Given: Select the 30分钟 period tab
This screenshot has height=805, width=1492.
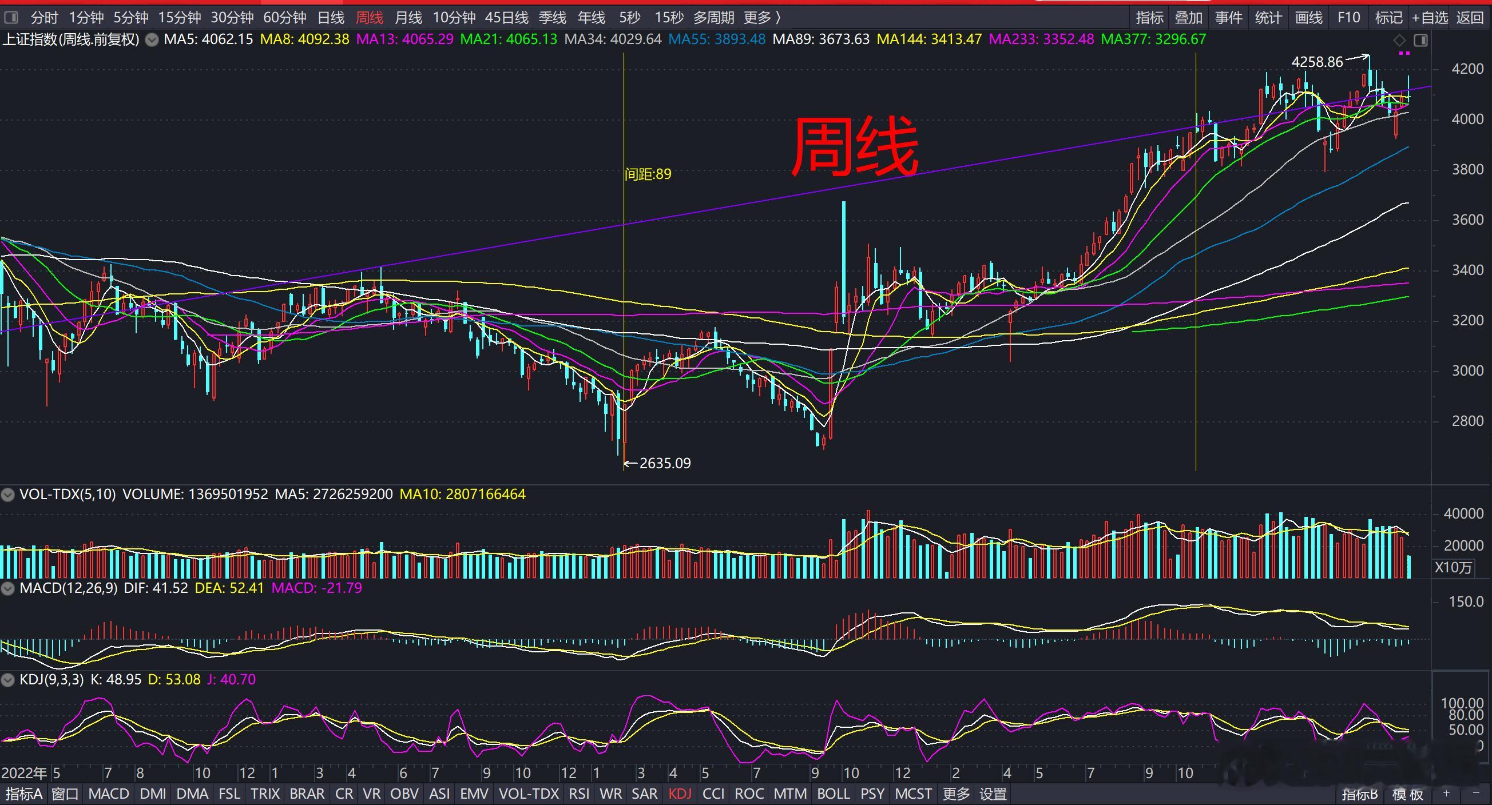Looking at the screenshot, I should pyautogui.click(x=232, y=18).
